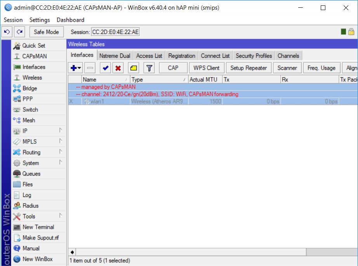Screen dimensions: 358x266
Task: Switch to the Connect List tab
Action: pos(215,56)
